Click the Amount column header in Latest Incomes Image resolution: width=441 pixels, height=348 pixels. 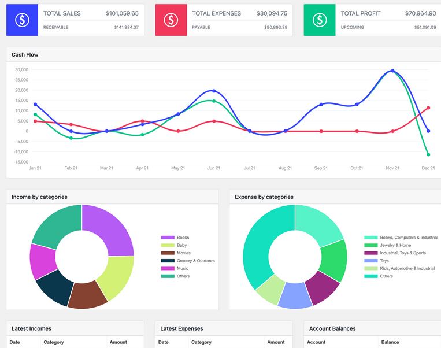click(118, 342)
